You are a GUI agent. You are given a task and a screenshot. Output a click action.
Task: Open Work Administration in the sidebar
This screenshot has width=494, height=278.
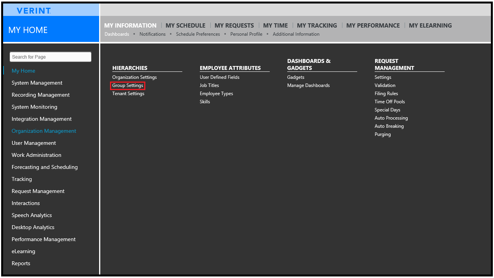[37, 155]
